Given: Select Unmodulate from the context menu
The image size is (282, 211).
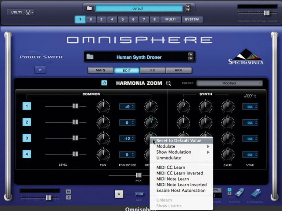Looking at the screenshot, I should (x=181, y=158).
